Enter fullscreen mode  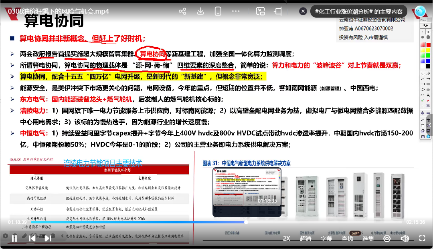(422, 239)
